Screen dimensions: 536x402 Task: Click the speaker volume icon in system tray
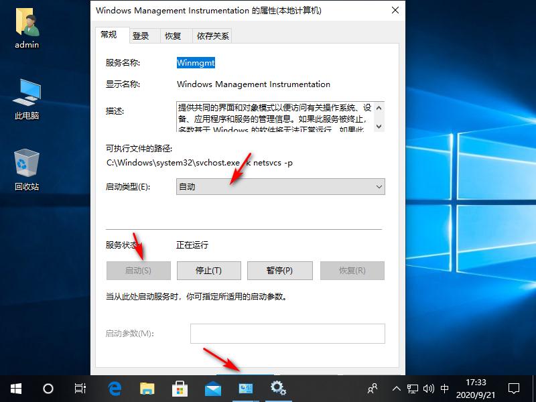(x=429, y=389)
